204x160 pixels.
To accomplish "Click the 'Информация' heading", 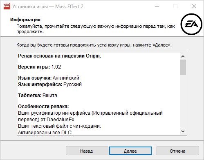I will 25,20.
